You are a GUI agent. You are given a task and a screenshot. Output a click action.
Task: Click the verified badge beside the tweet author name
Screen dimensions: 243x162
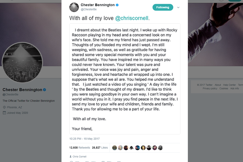tap(117, 5)
